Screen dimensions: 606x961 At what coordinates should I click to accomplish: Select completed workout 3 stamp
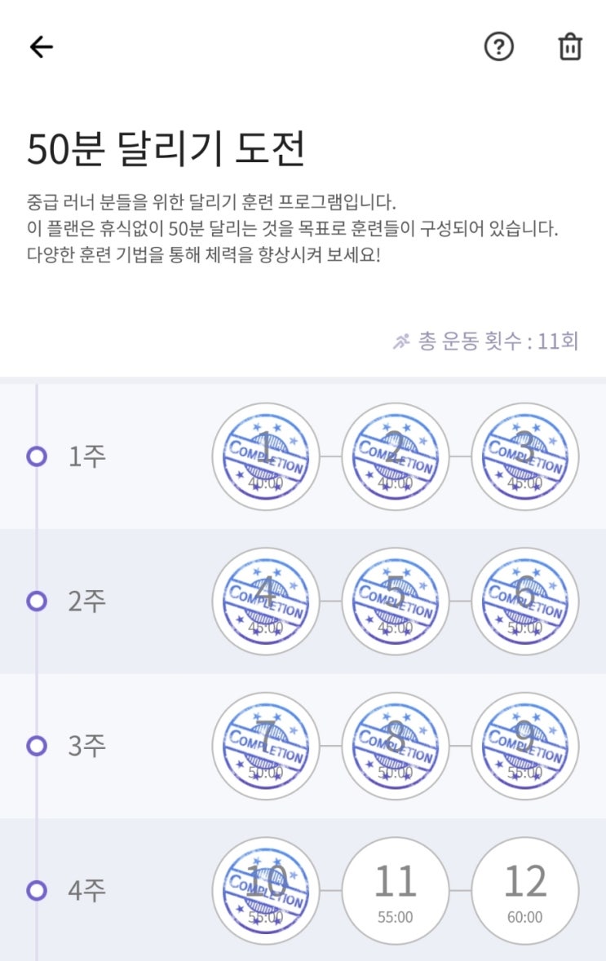tap(524, 456)
